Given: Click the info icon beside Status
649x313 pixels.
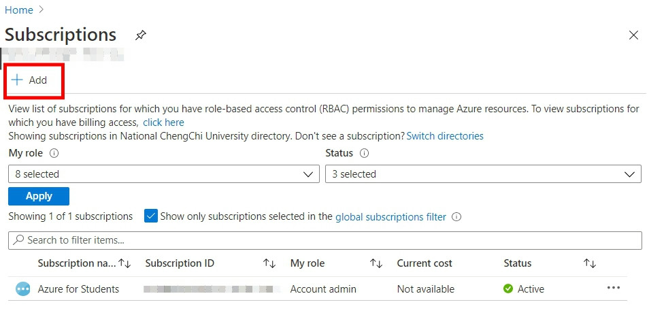Looking at the screenshot, I should tap(364, 153).
